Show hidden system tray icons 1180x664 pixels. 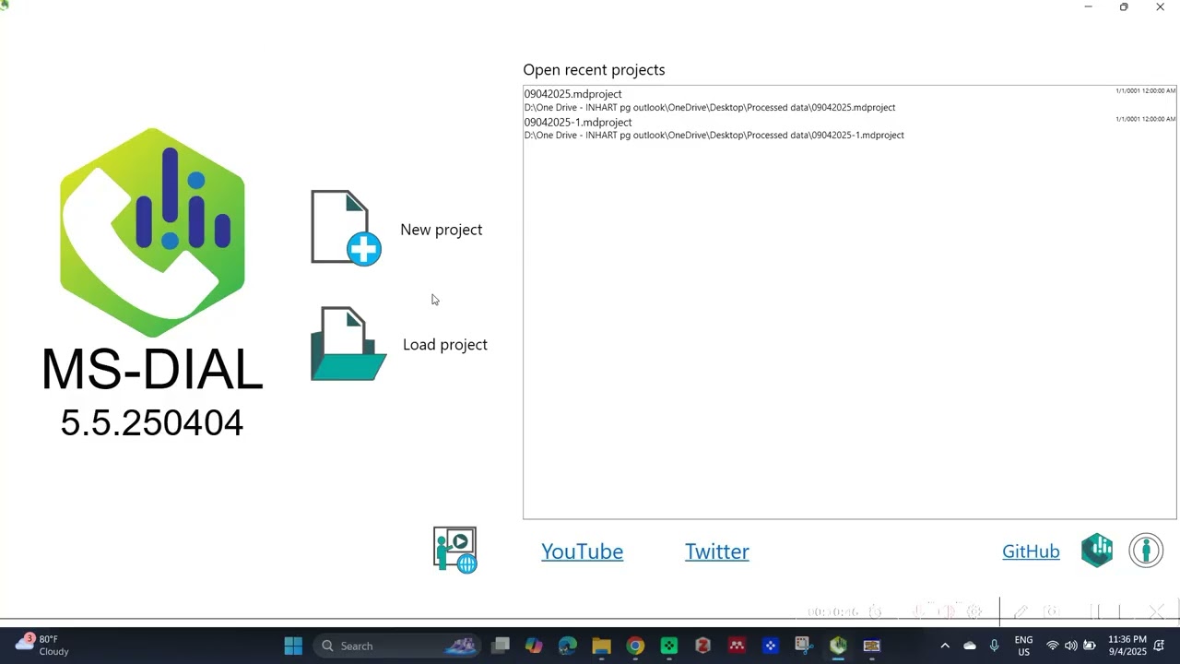(945, 646)
